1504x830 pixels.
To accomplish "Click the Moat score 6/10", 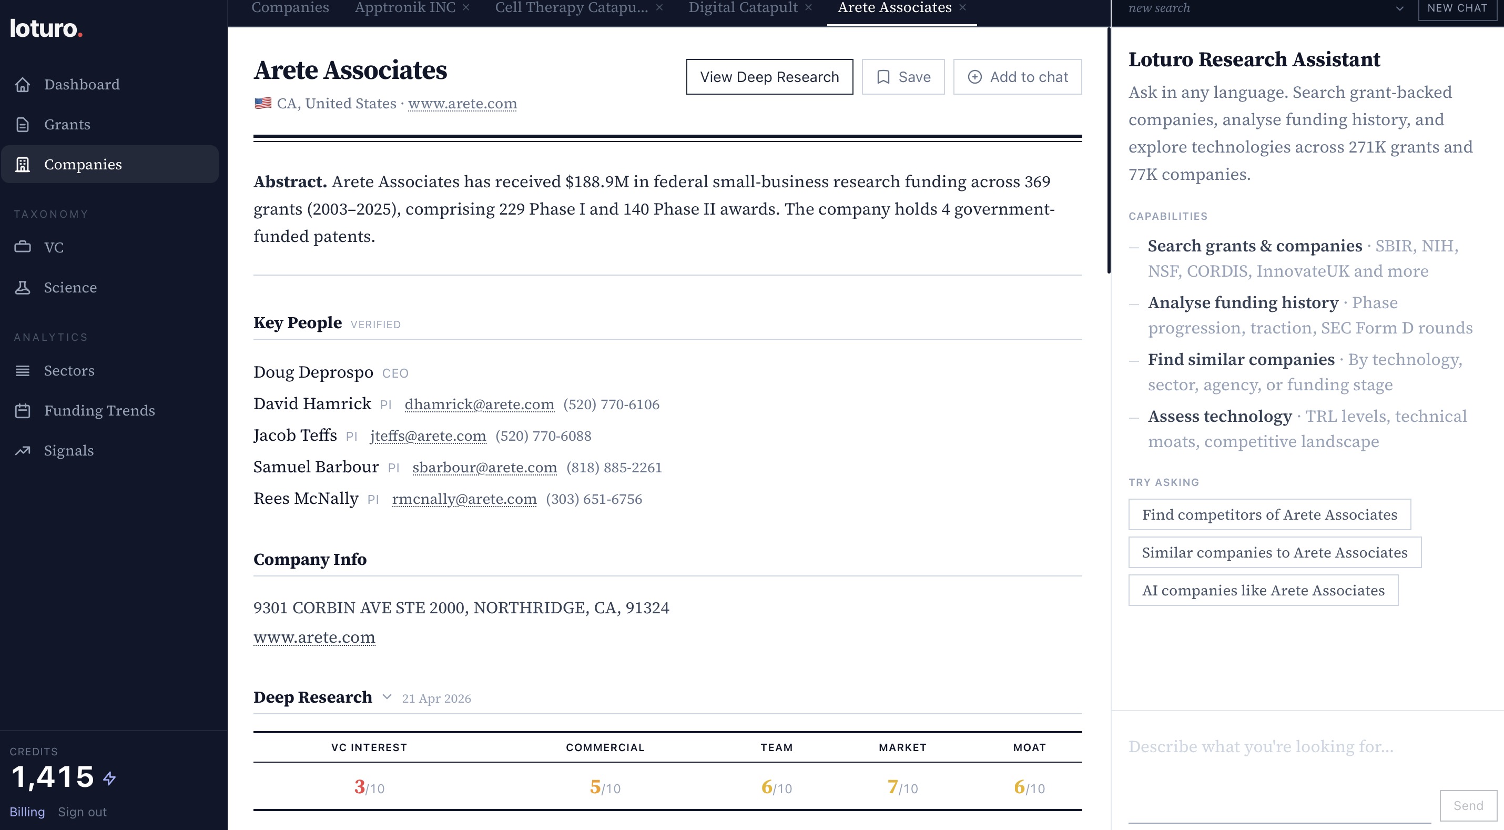I will pyautogui.click(x=1029, y=787).
